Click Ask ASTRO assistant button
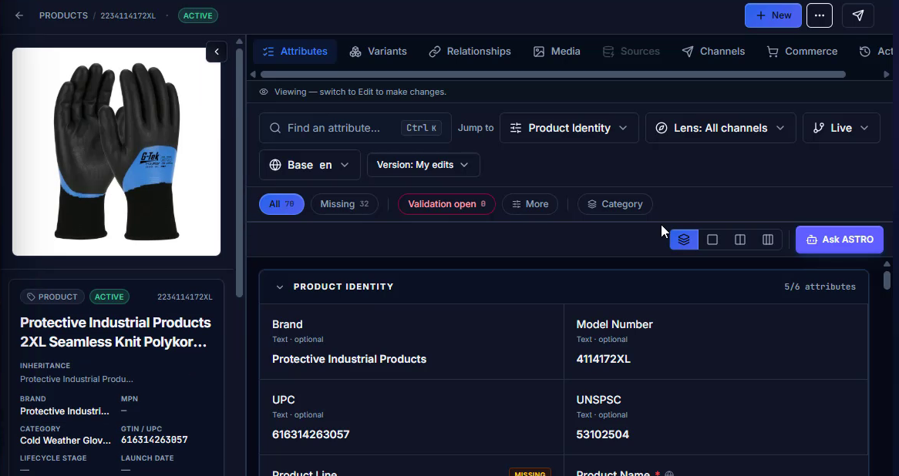This screenshot has width=899, height=476. [840, 240]
